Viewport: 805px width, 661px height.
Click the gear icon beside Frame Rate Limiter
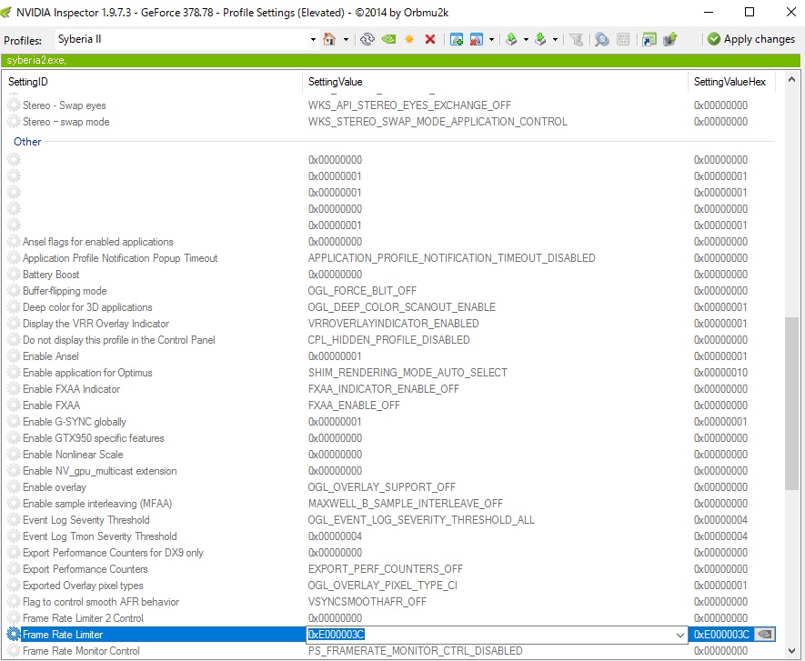tap(14, 635)
